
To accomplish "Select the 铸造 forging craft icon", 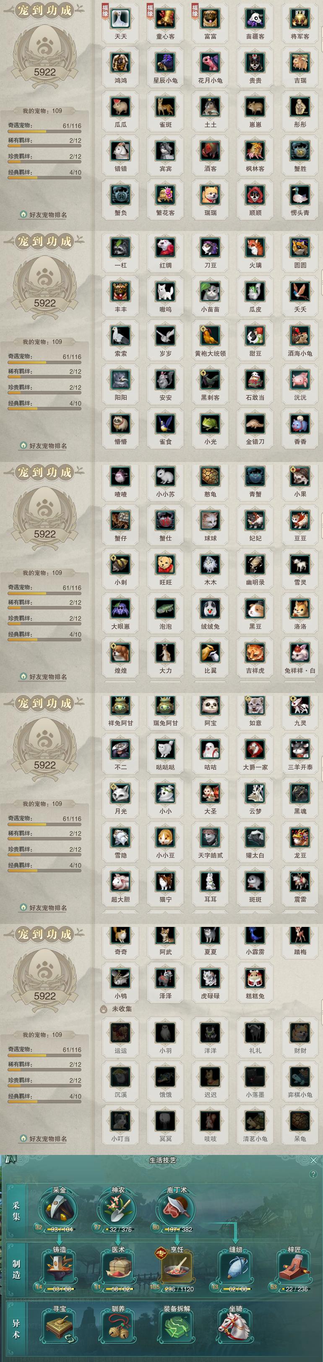I will coord(59,1270).
